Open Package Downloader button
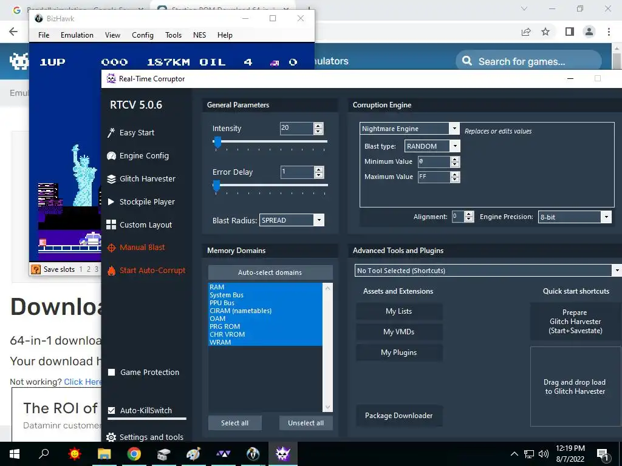Viewport: 622px width, 466px height. pos(399,416)
